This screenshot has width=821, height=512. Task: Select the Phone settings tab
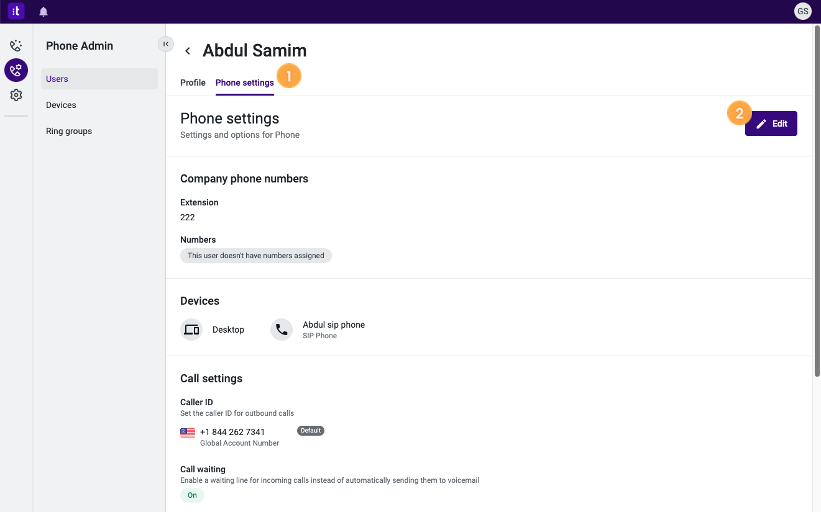245,83
